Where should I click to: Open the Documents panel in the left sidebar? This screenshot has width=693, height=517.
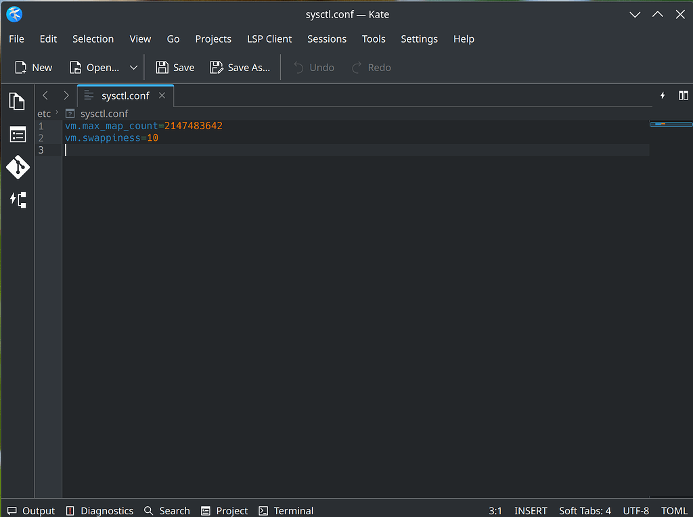(17, 100)
